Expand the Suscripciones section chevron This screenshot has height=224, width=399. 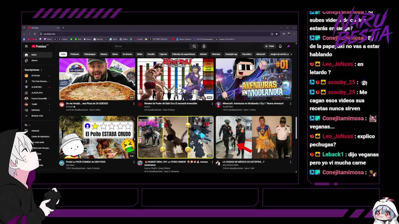(41, 70)
